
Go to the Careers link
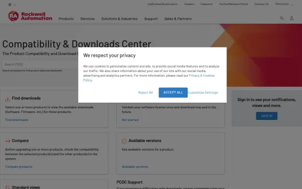click(189, 4)
